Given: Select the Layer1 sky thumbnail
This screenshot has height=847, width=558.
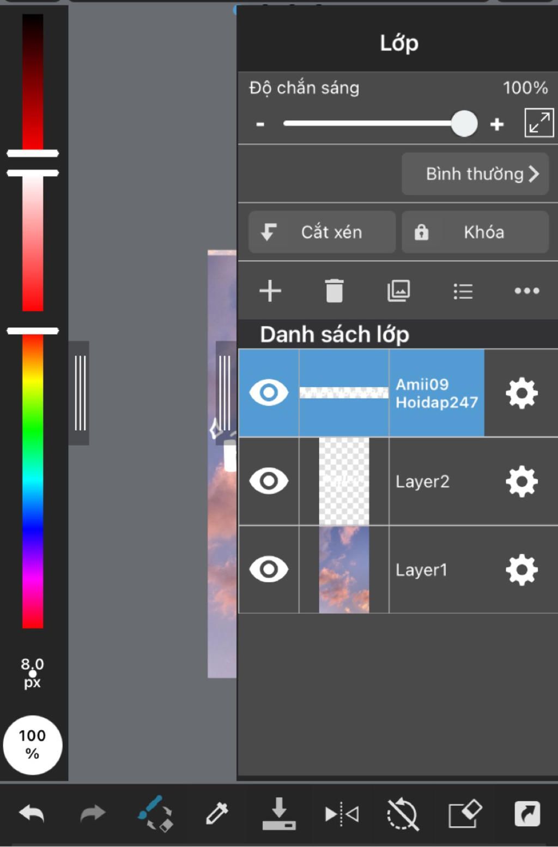Looking at the screenshot, I should 344,569.
